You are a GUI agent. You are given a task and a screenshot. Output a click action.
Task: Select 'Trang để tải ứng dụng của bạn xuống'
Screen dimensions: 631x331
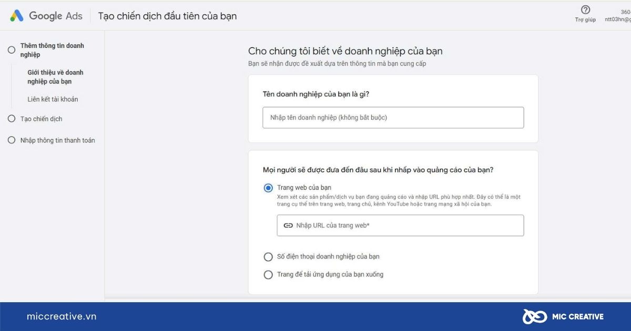point(268,274)
